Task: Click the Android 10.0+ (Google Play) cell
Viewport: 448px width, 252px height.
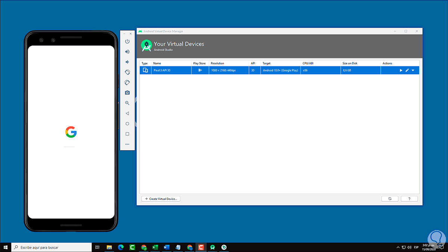Action: 280,70
